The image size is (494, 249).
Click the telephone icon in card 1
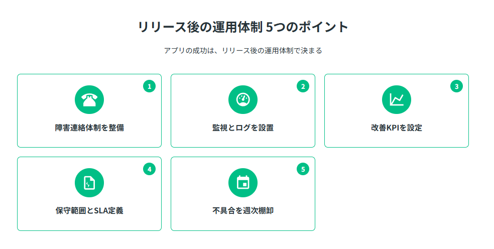[x=89, y=100]
